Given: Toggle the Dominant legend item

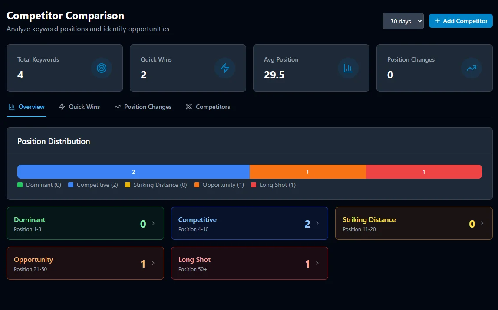Looking at the screenshot, I should tap(39, 185).
